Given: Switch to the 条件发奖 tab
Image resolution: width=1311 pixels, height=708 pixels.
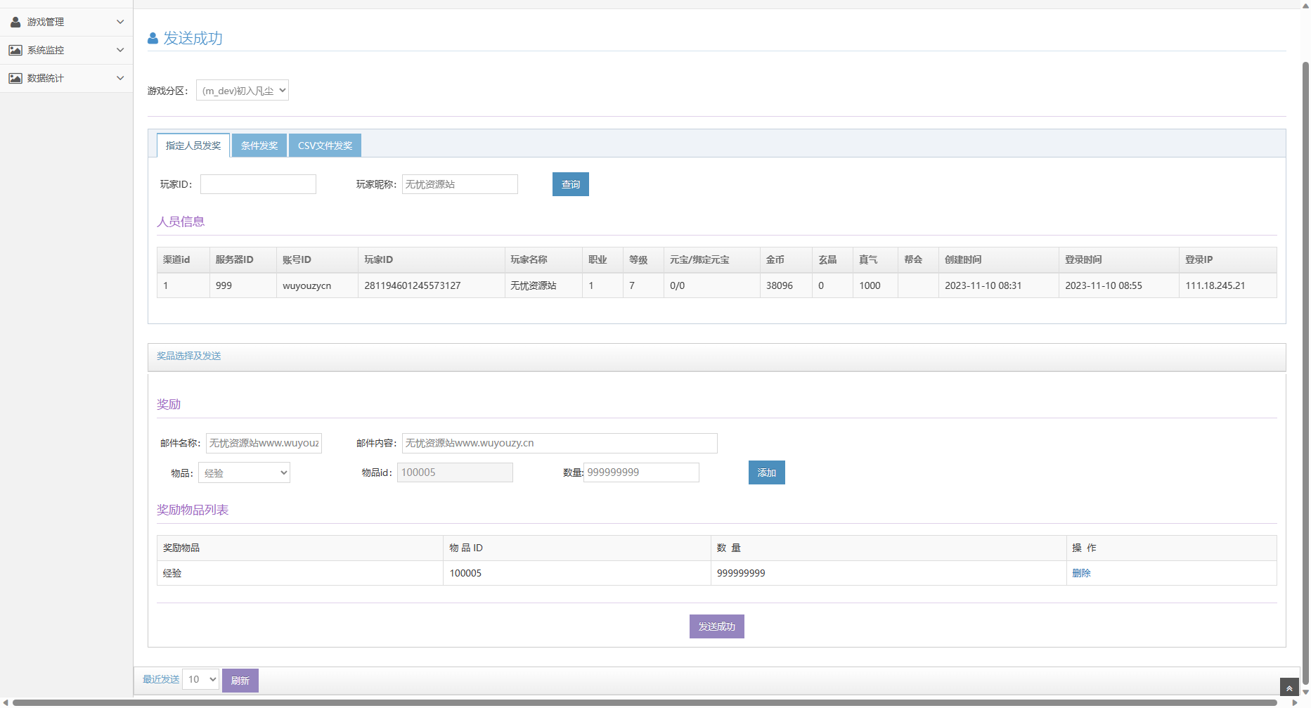Looking at the screenshot, I should point(259,146).
